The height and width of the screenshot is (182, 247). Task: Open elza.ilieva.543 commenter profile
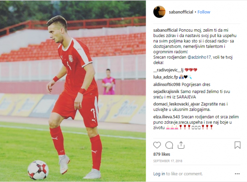click(166, 117)
